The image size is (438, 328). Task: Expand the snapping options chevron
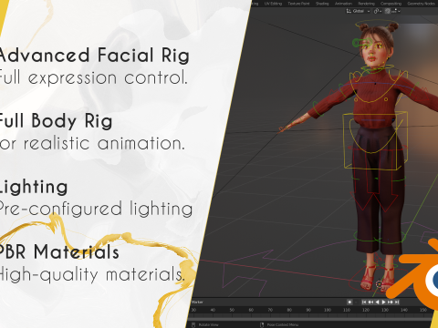(399, 11)
